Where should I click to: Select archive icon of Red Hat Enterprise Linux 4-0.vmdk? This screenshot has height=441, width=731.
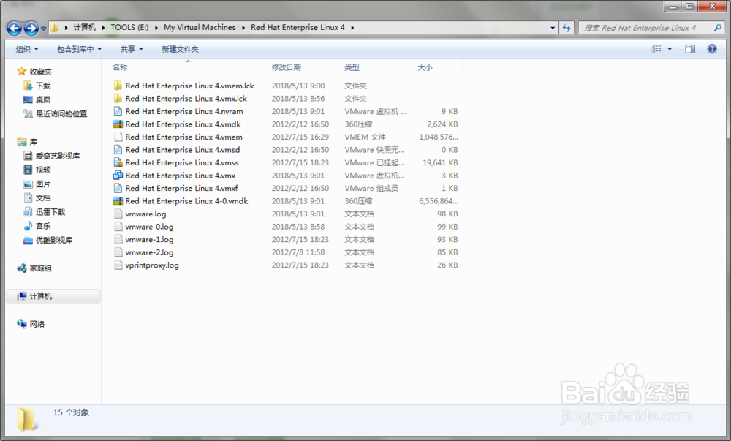[x=118, y=201]
